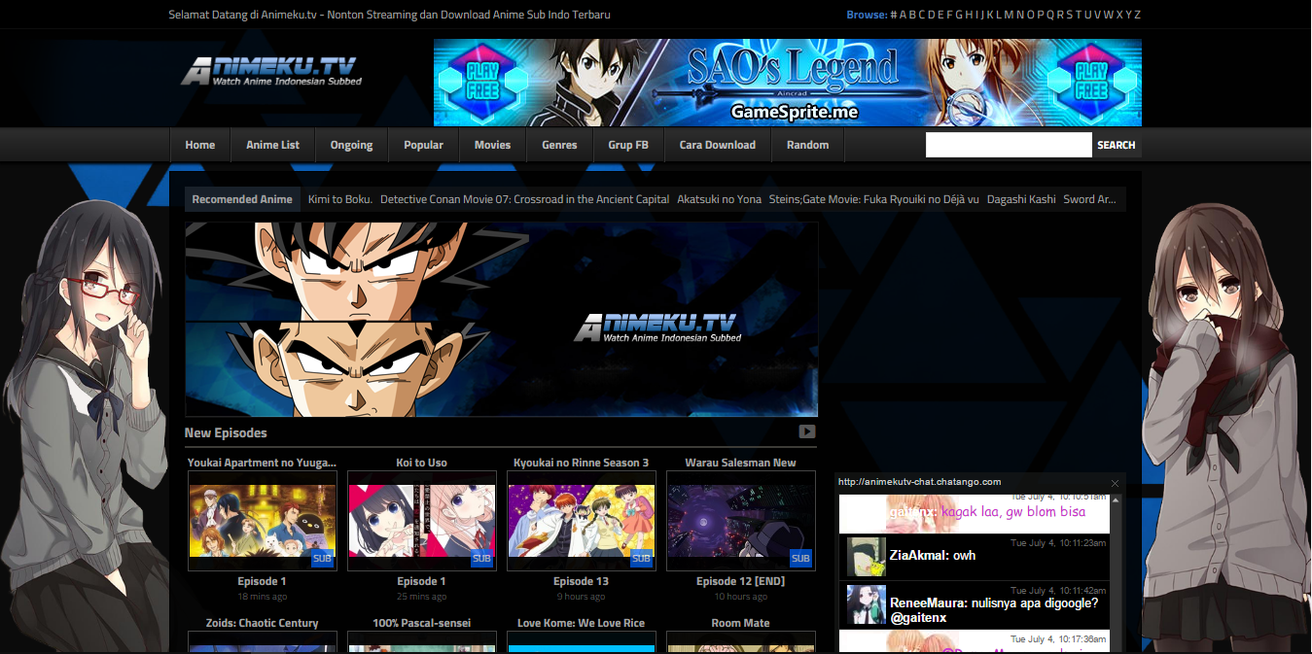Browse anime starting with letter Z
The image size is (1312, 654).
pyautogui.click(x=1138, y=15)
